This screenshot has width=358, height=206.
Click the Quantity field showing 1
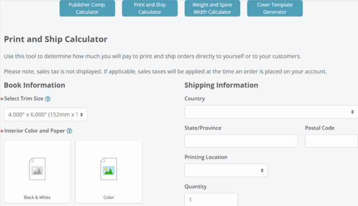(211, 199)
